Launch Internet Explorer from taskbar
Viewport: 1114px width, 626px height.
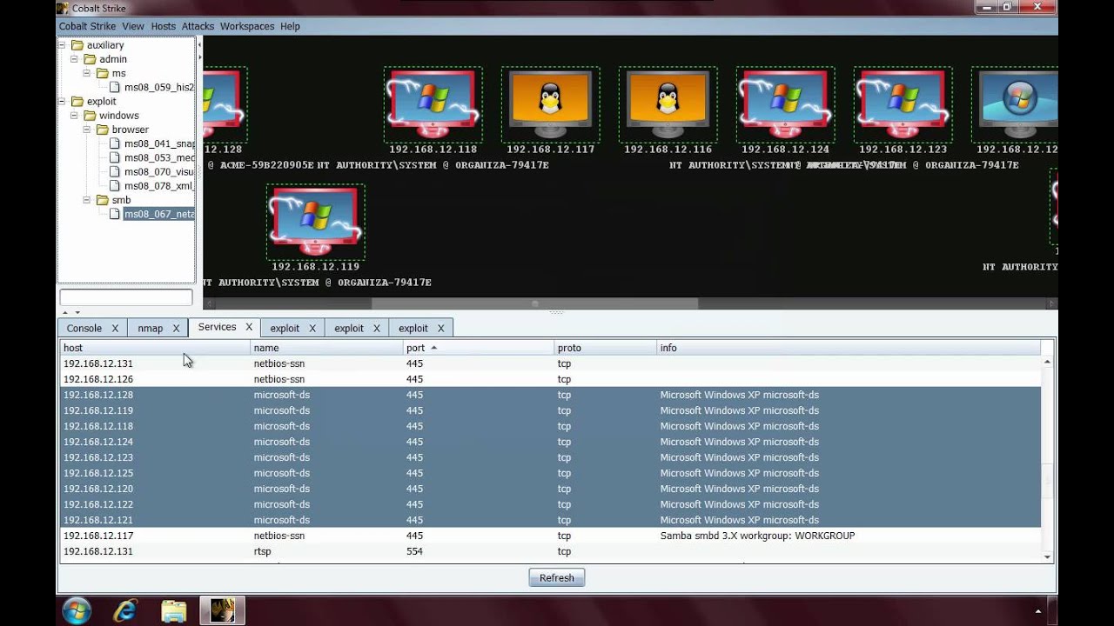click(x=125, y=611)
